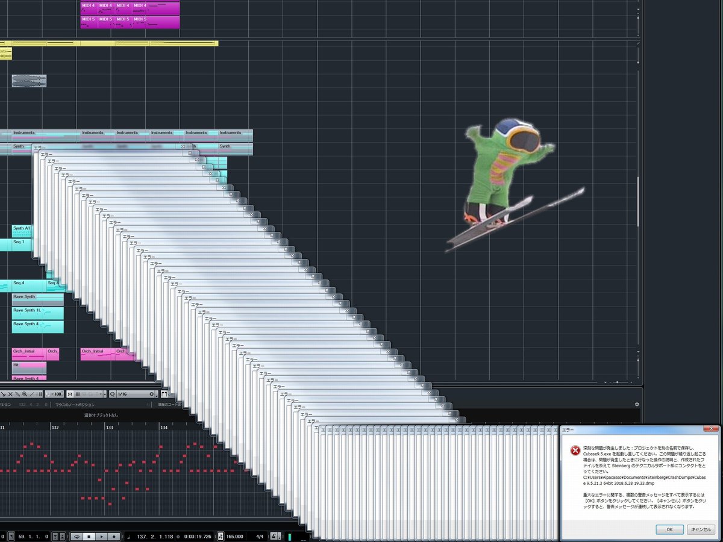
Task: Select the Time Warp tool in key editor
Action: (x=39, y=394)
